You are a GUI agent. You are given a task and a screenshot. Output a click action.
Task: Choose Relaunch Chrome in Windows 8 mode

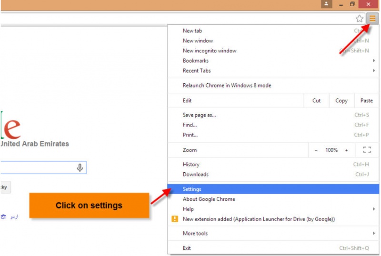click(x=273, y=86)
